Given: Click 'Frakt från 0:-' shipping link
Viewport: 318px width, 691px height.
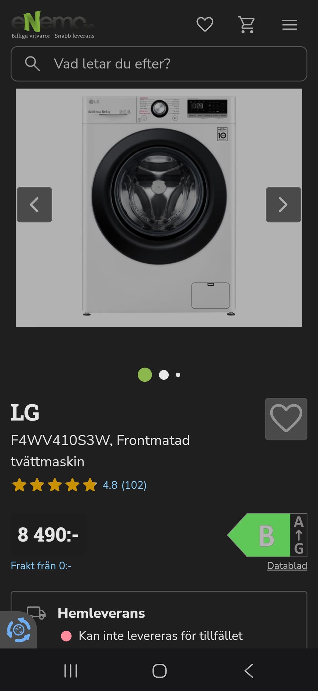Looking at the screenshot, I should (x=41, y=566).
